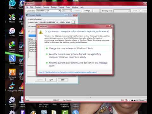This screenshot has width=152, height=114.
Task: Open the Google desktop shortcut
Action: coord(12,60)
